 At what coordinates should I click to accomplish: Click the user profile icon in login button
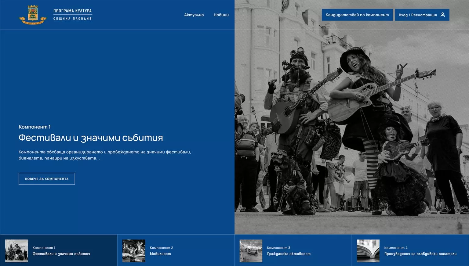(442, 15)
